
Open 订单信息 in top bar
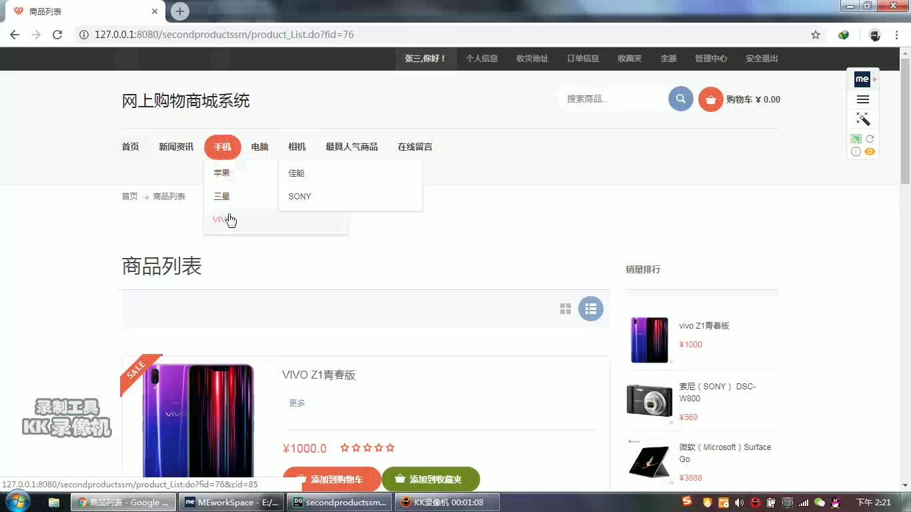point(583,59)
